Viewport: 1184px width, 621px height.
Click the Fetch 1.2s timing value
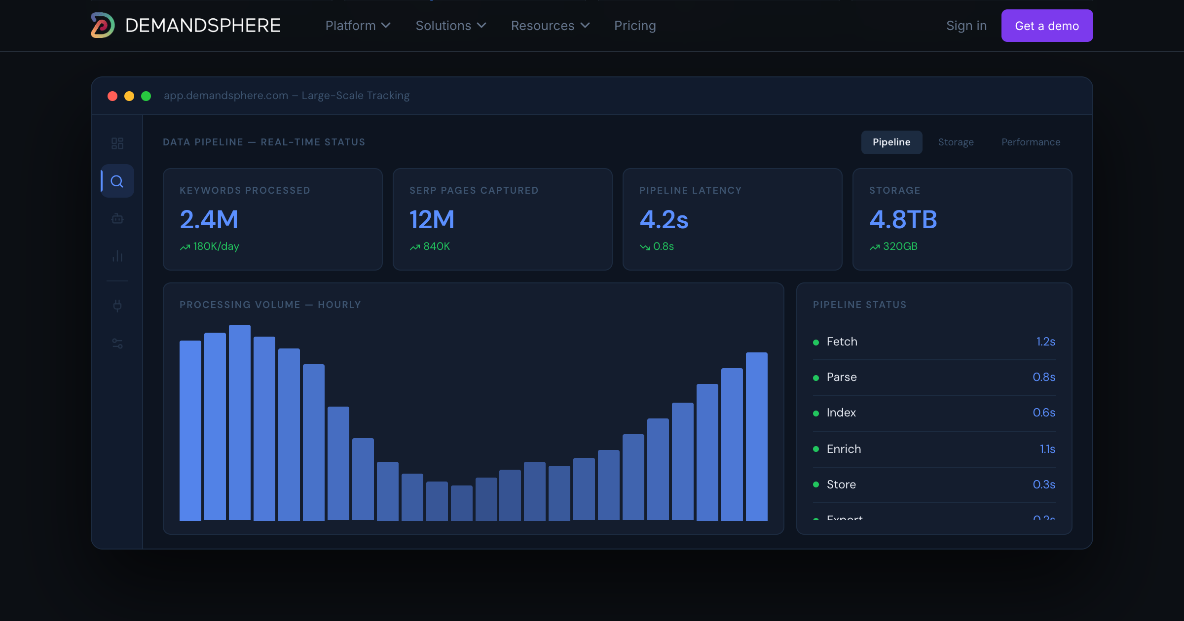point(1045,342)
